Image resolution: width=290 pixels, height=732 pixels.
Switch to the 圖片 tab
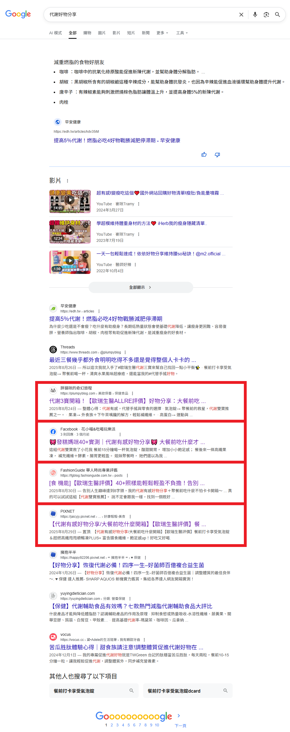(x=102, y=33)
